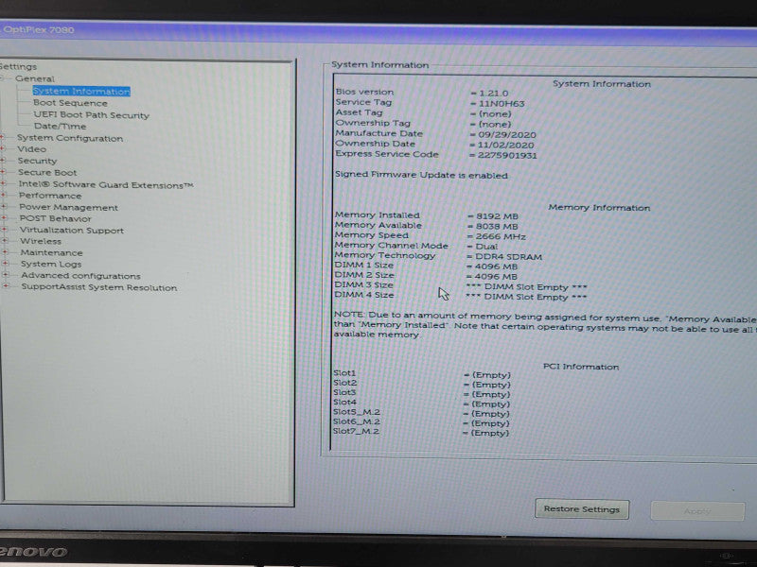Expand the System Configuration node
Image resolution: width=757 pixels, height=567 pixels.
pos(3,137)
